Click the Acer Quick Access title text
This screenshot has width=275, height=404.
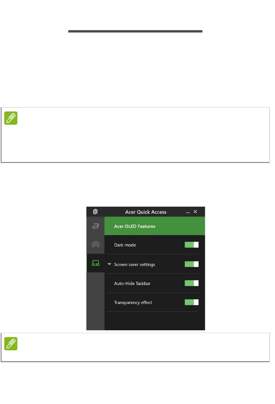click(x=146, y=212)
